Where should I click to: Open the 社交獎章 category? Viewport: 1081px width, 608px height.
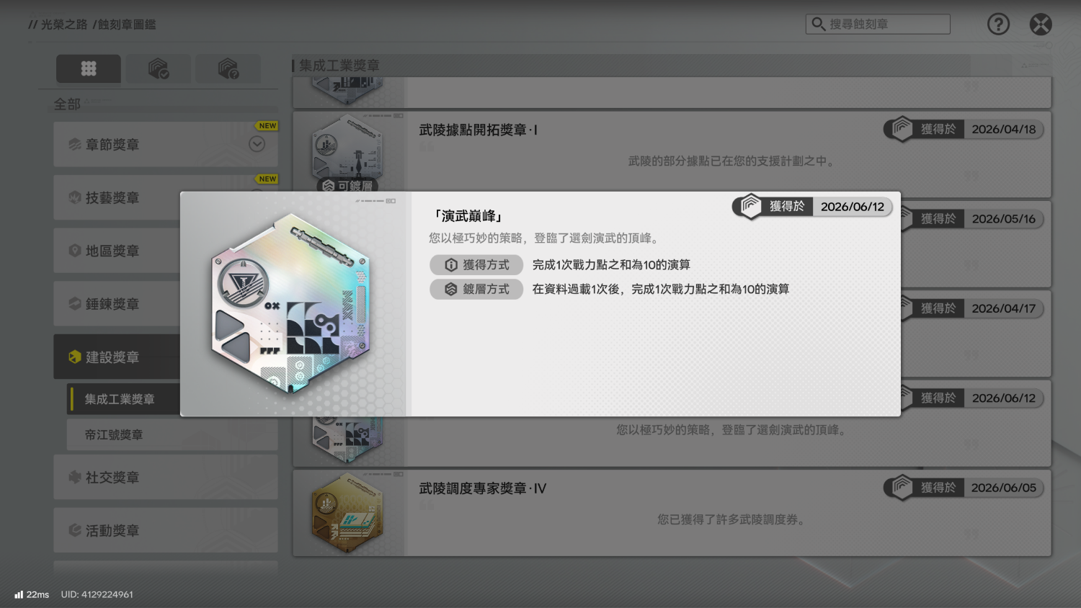166,477
